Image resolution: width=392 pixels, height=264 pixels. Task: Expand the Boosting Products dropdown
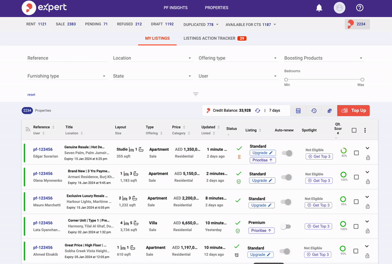[323, 58]
